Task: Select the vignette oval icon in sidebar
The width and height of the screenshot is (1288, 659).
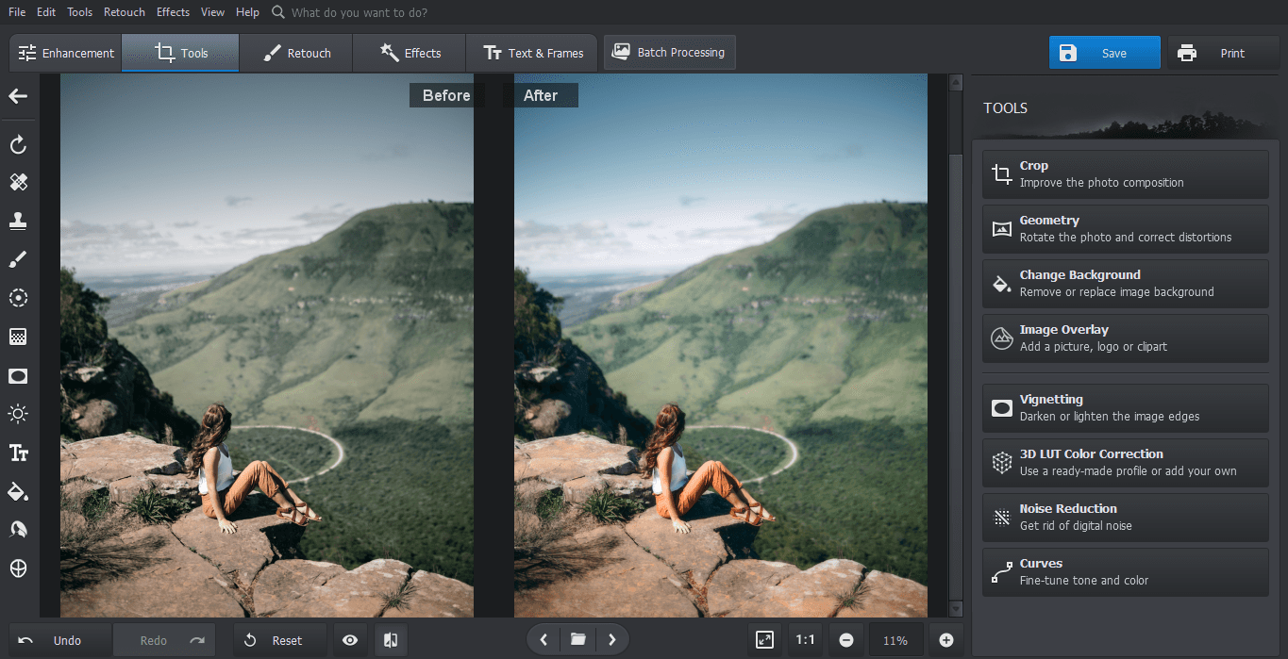Action: [x=18, y=375]
